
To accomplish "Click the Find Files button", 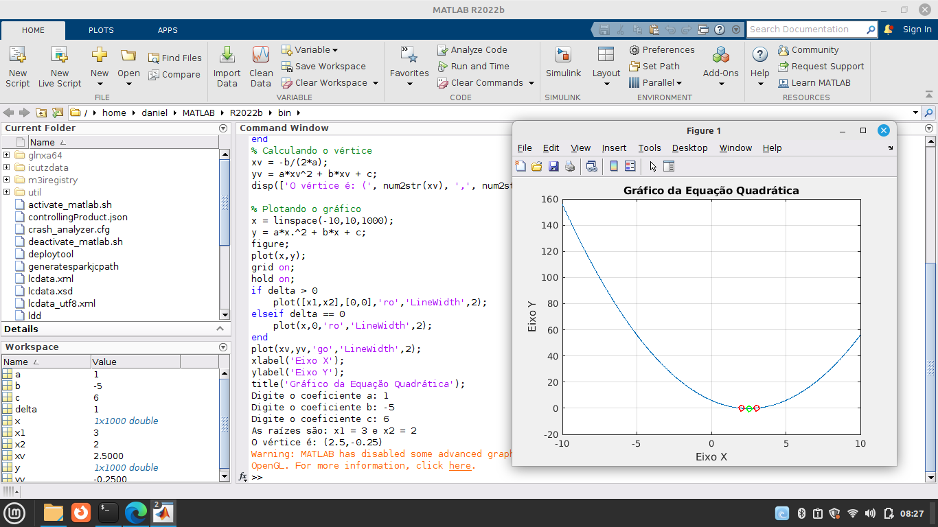I will point(175,58).
